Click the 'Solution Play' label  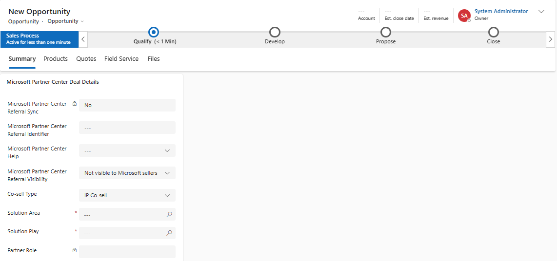pos(23,231)
